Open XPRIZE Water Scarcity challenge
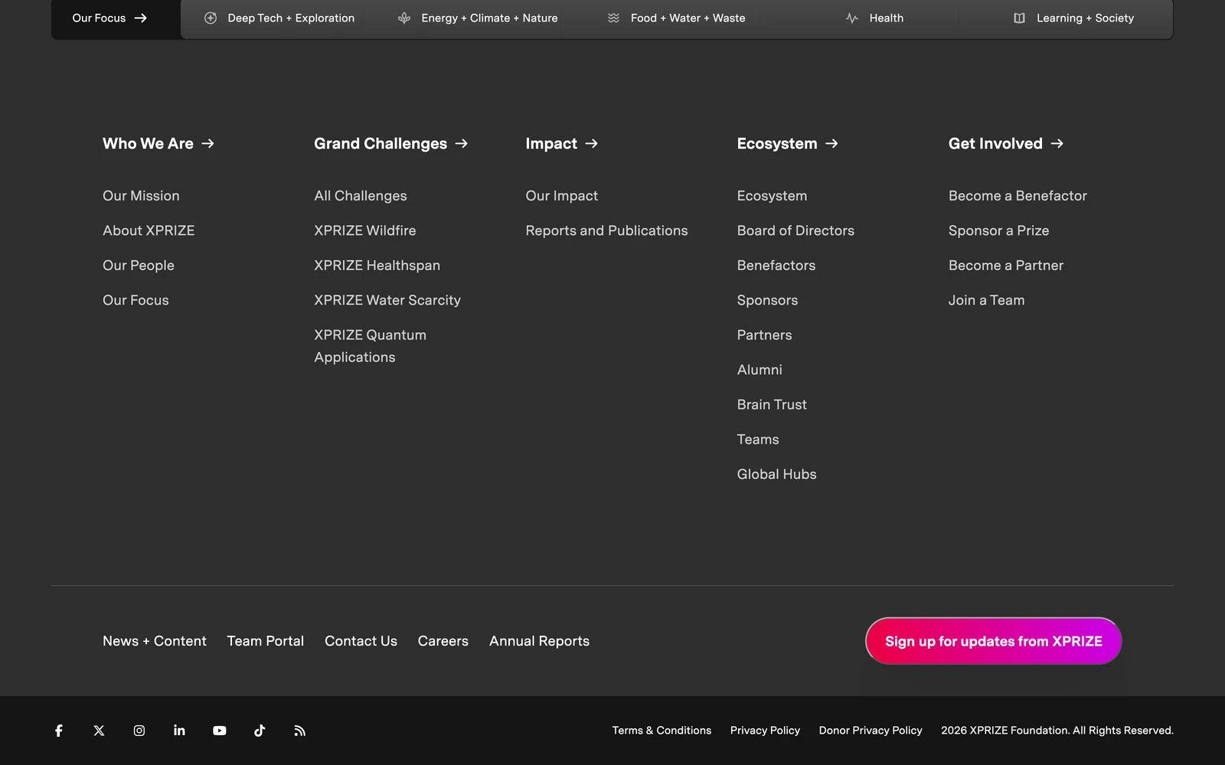 click(x=387, y=300)
